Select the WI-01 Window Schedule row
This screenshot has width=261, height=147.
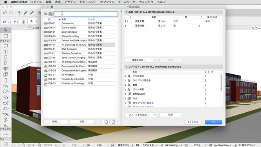tap(79, 53)
